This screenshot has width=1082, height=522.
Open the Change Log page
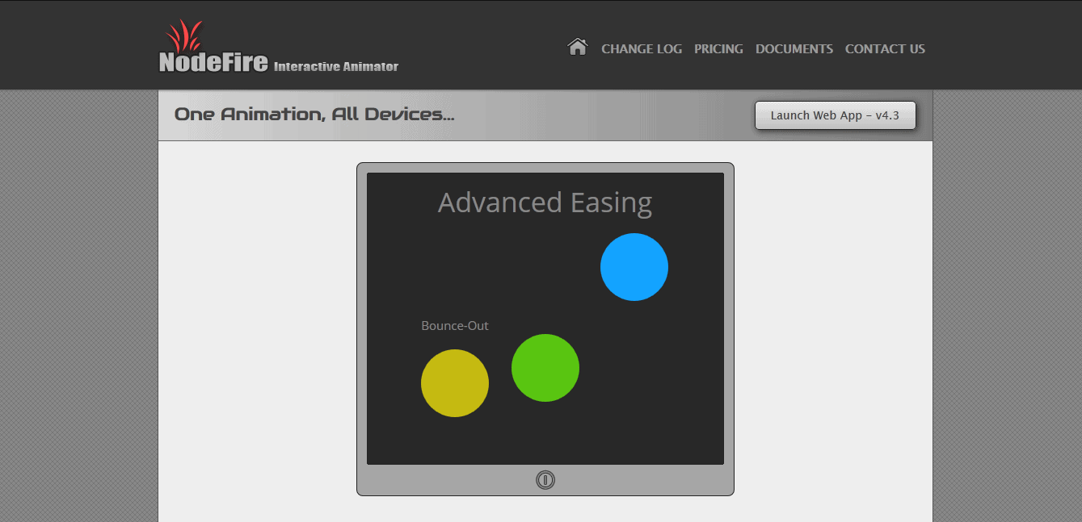(642, 49)
